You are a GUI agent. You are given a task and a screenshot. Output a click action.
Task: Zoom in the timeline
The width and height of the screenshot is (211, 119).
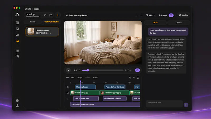(x=134, y=77)
